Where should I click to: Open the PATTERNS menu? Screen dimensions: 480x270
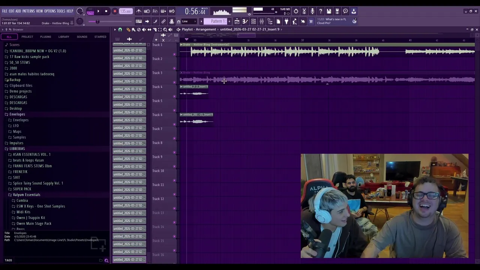pos(28,11)
